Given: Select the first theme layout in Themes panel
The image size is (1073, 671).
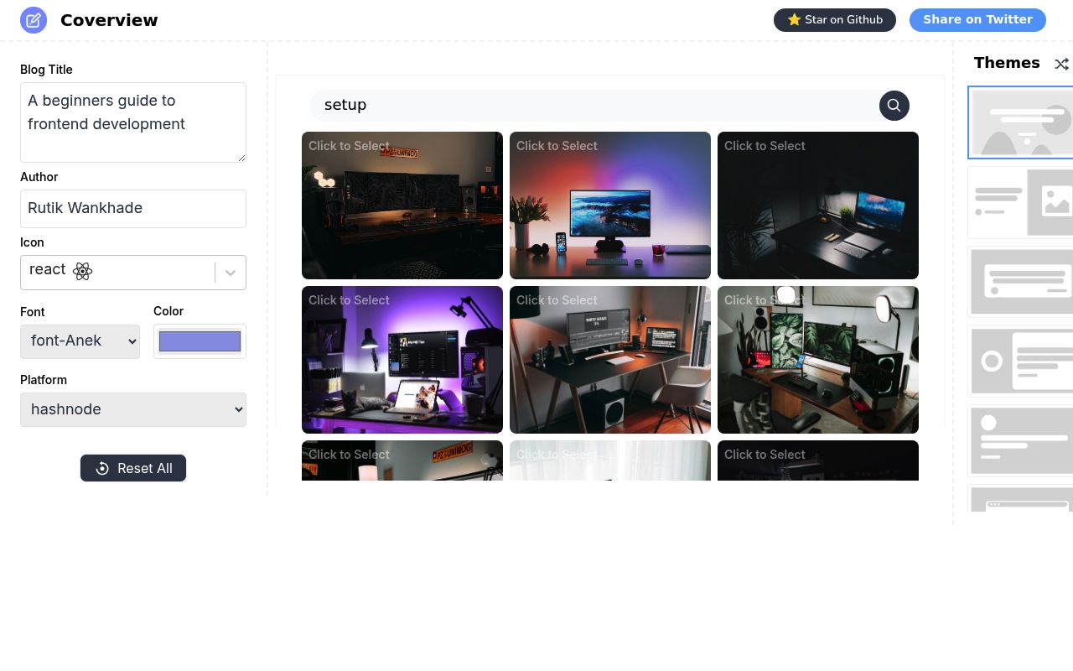Looking at the screenshot, I should (1021, 122).
